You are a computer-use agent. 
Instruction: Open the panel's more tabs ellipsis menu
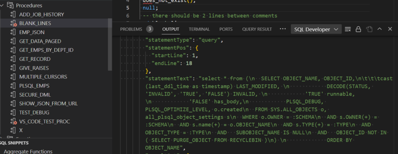tap(283, 29)
